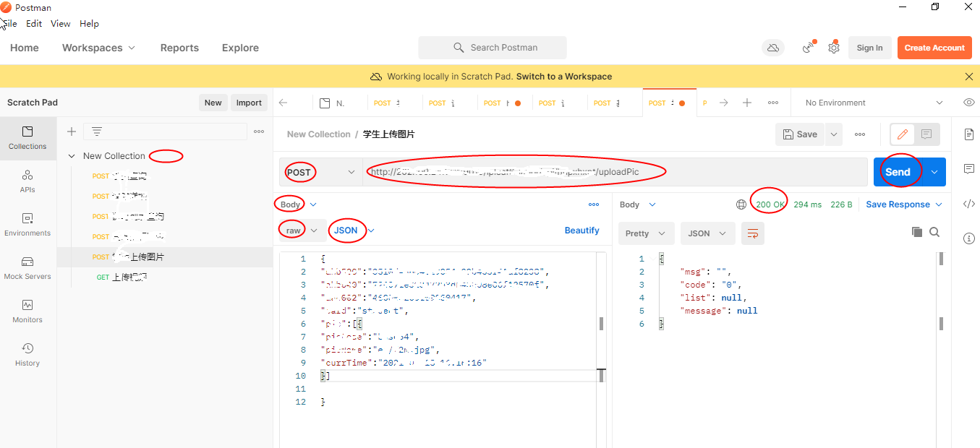Search within the response body

(934, 232)
